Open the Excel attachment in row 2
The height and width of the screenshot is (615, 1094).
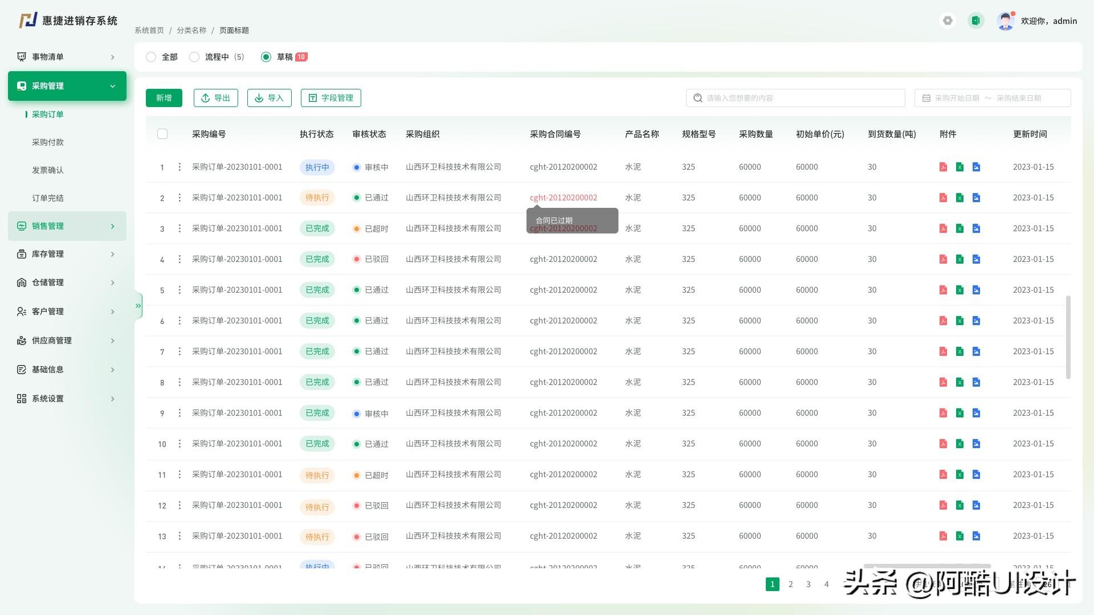960,198
